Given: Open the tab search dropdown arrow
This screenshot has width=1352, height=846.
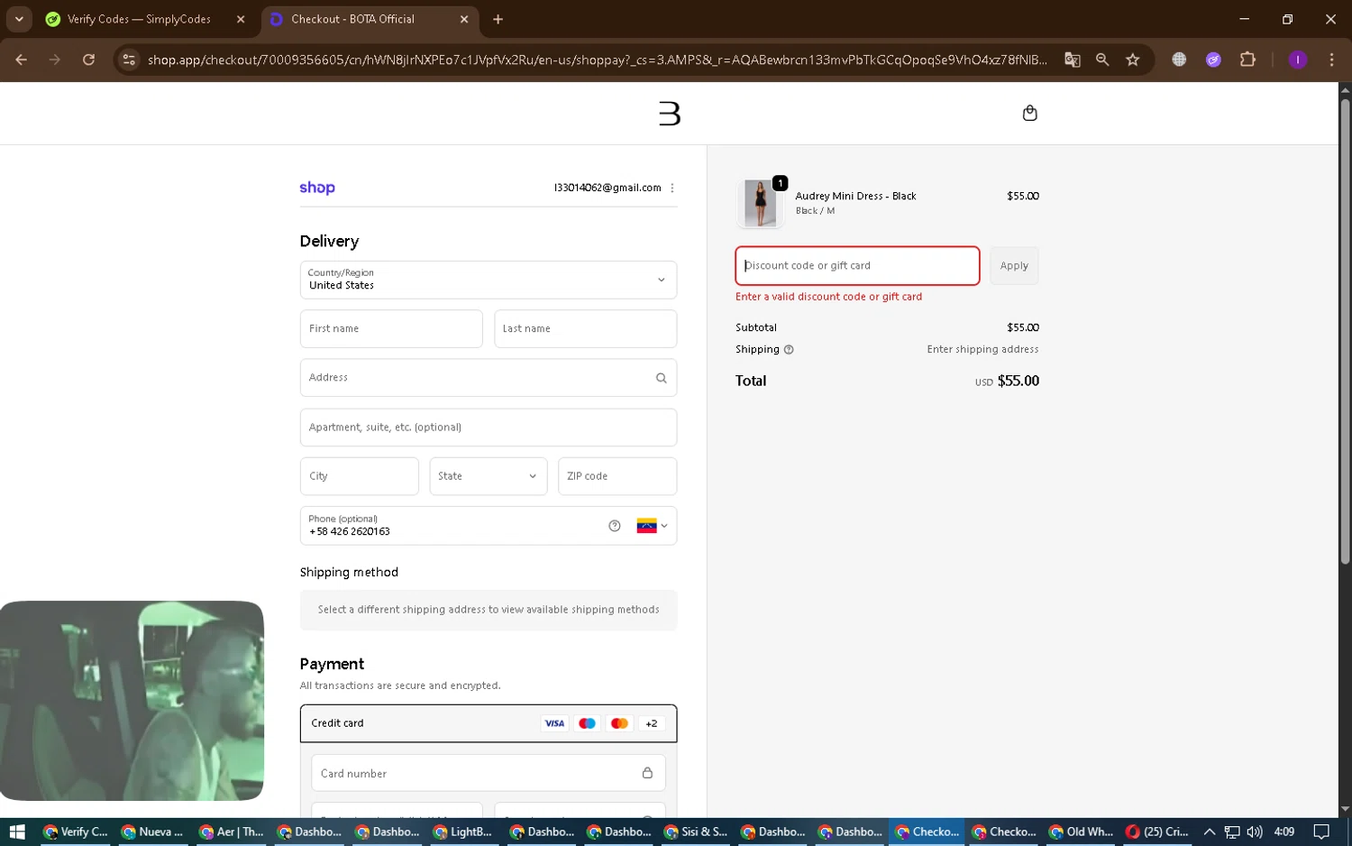Looking at the screenshot, I should click(19, 19).
